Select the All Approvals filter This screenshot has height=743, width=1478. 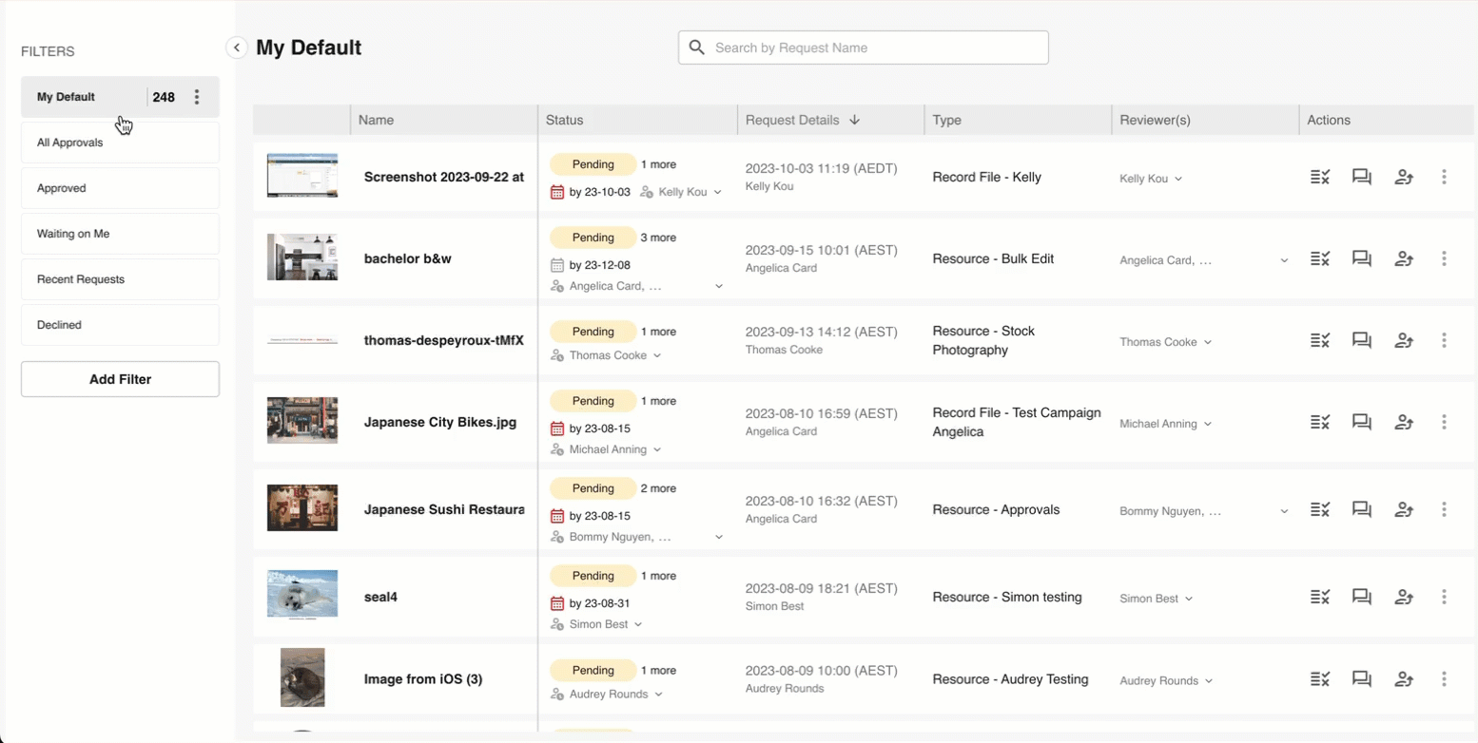(120, 143)
